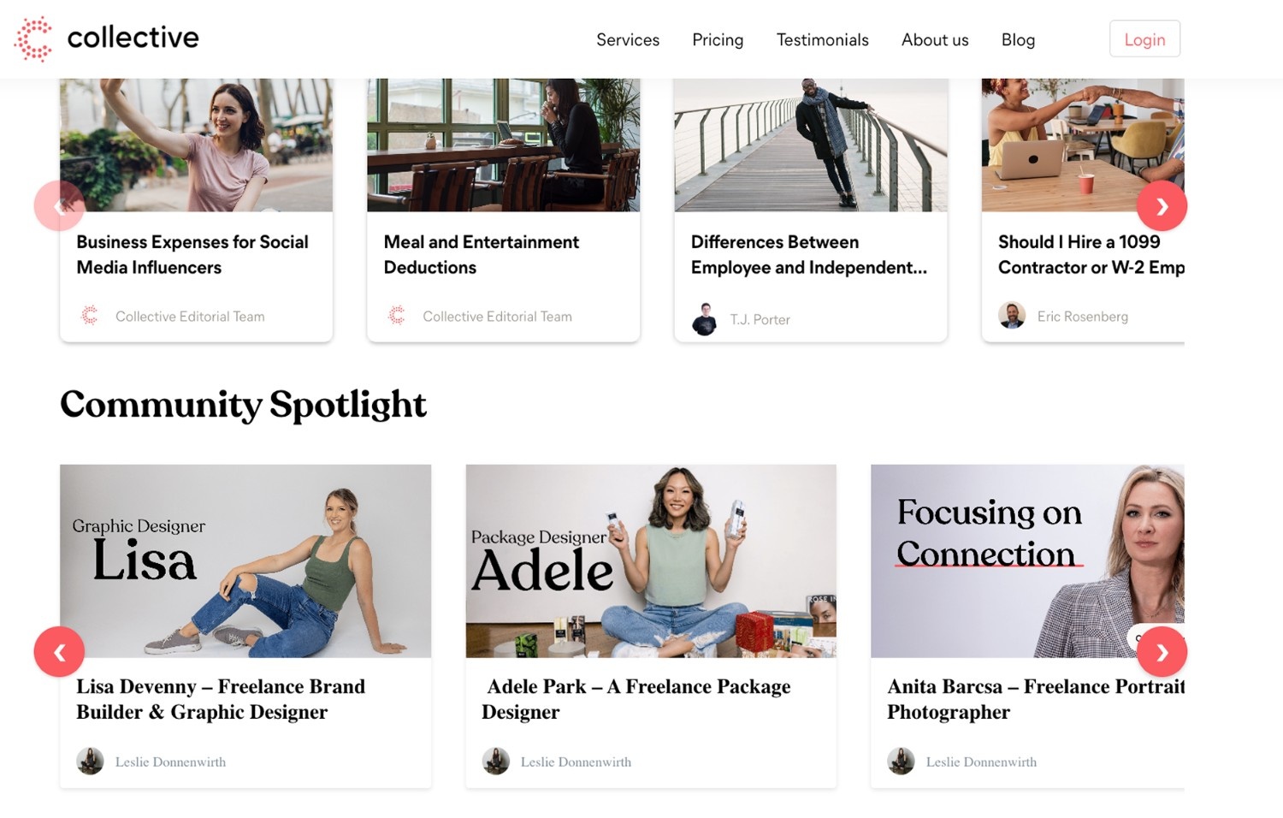Viewport: 1283px width, 818px height.
Task: Open Adele Package Designer thumbnail image
Action: tap(651, 561)
